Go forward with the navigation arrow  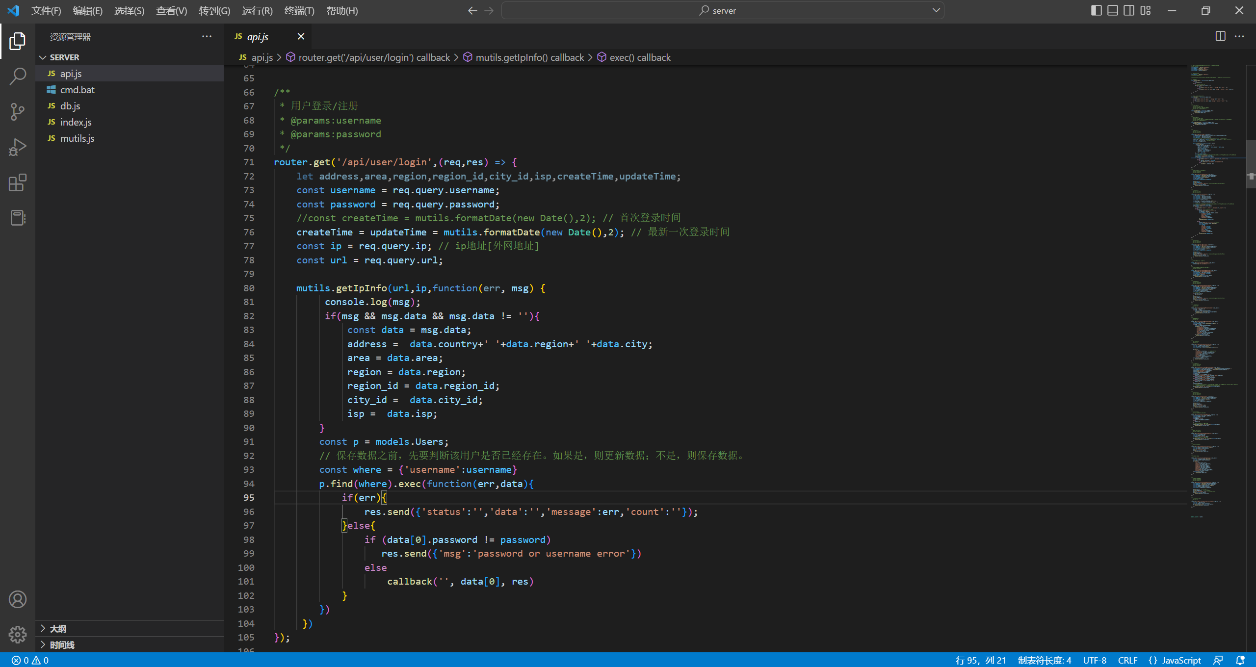pyautogui.click(x=489, y=10)
